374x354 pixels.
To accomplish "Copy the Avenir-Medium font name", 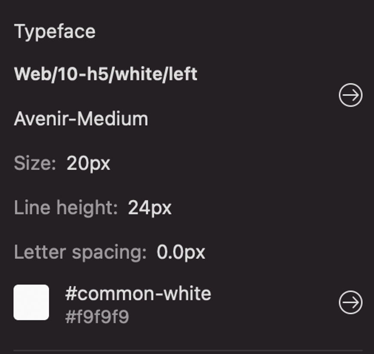I will (81, 119).
